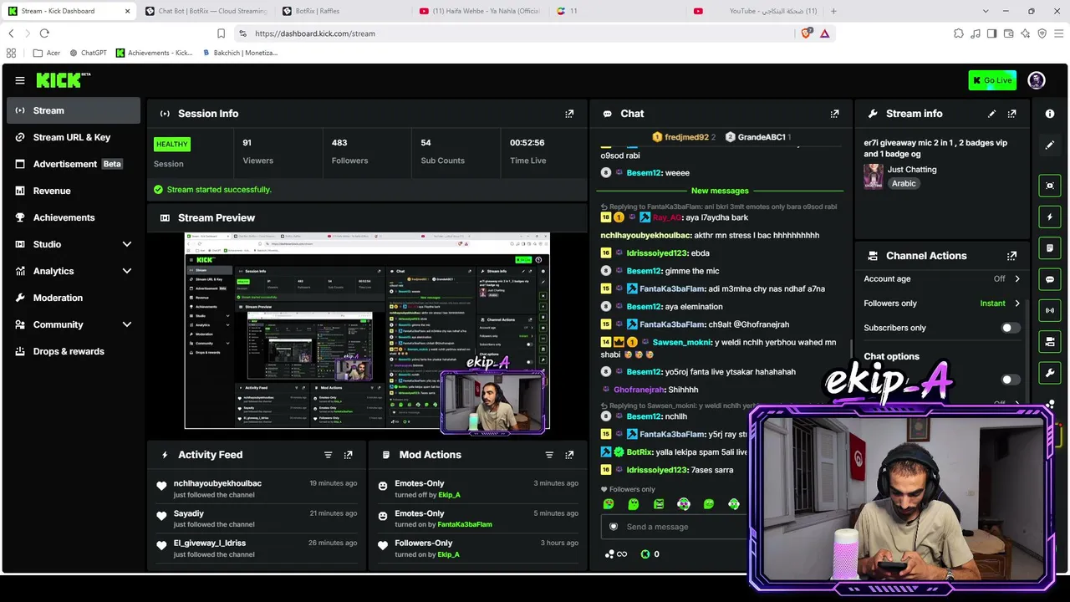Open the browser tab search dropdown
This screenshot has width=1070, height=602.
point(986,11)
